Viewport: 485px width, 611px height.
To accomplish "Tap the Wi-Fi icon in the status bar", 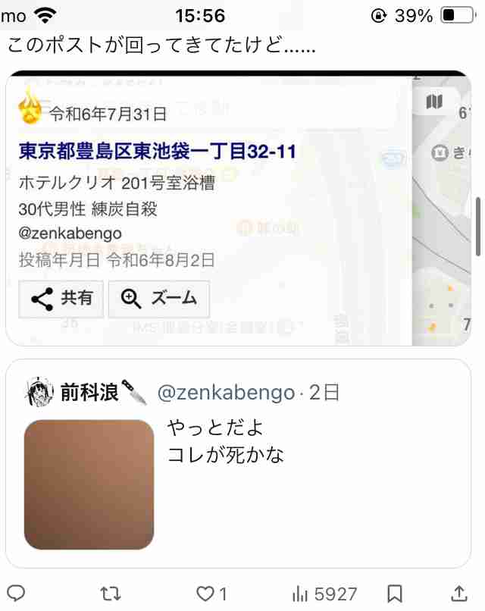I will click(x=45, y=15).
